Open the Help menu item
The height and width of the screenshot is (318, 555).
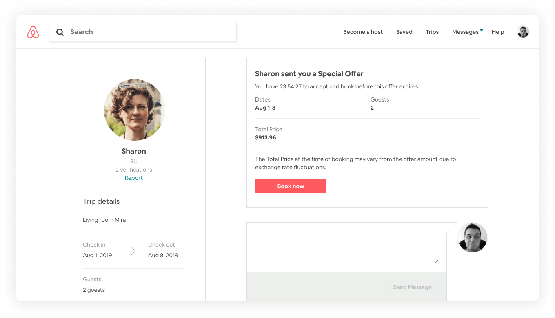coord(498,32)
